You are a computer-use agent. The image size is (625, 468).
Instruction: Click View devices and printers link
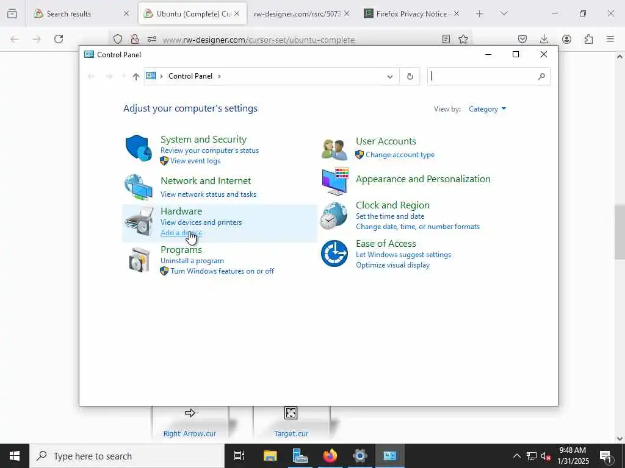click(x=201, y=222)
